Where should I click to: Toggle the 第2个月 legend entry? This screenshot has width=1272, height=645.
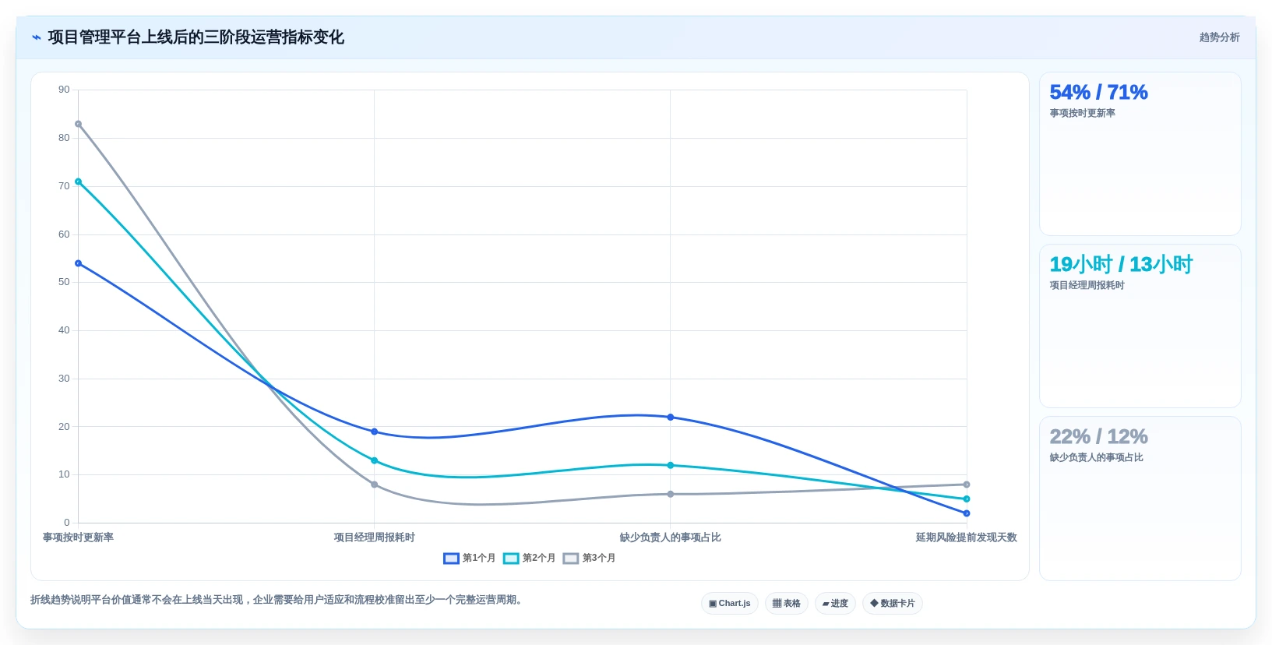pyautogui.click(x=529, y=559)
